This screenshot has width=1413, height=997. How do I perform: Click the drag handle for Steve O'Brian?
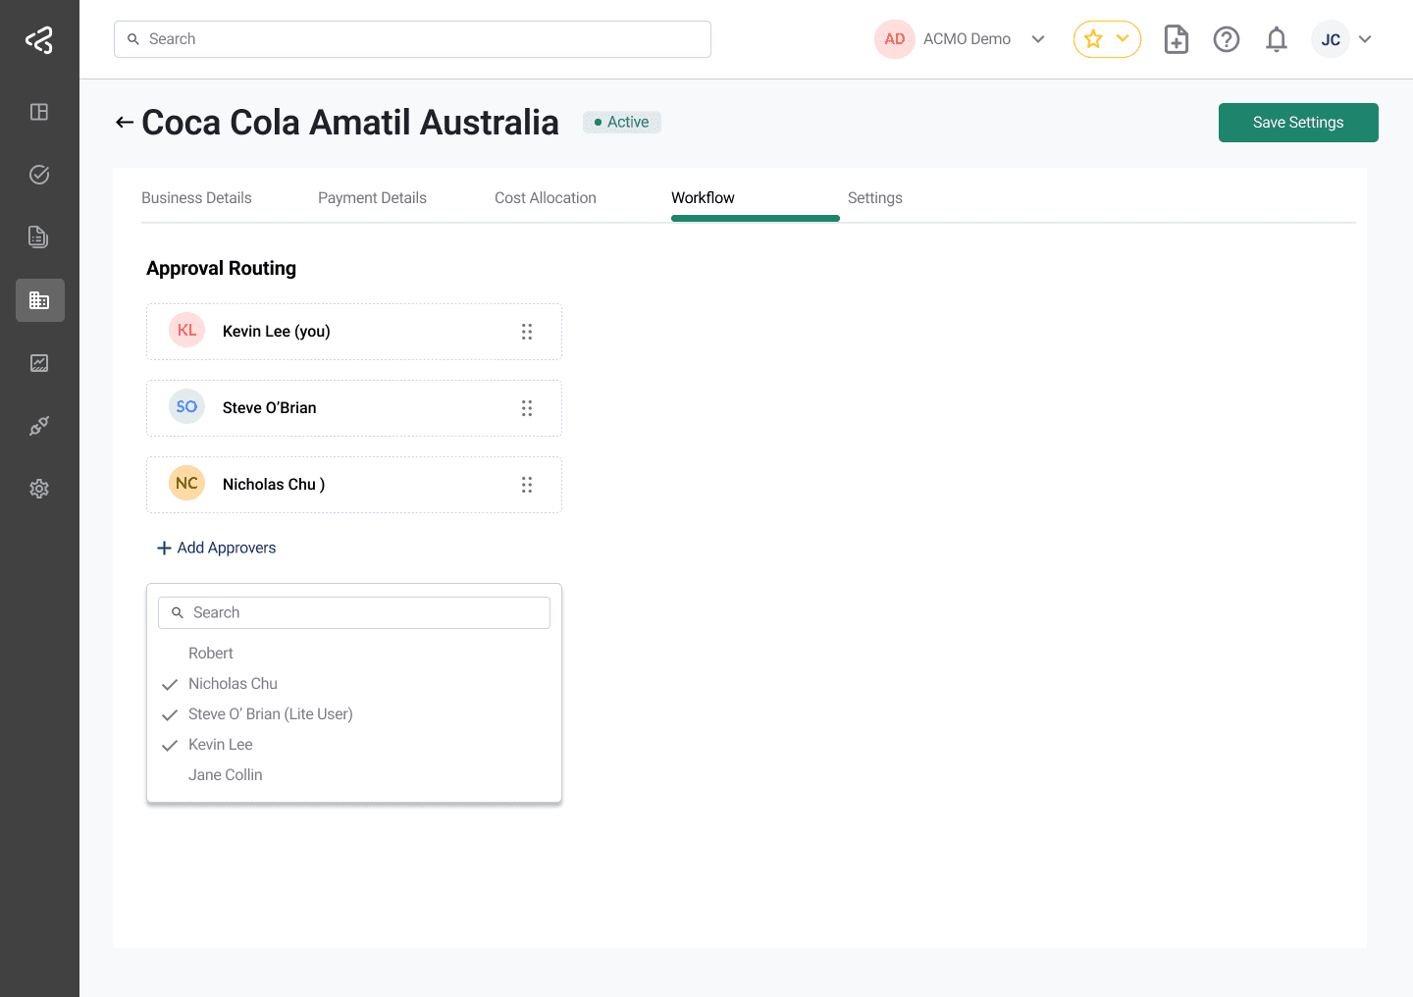(x=527, y=408)
